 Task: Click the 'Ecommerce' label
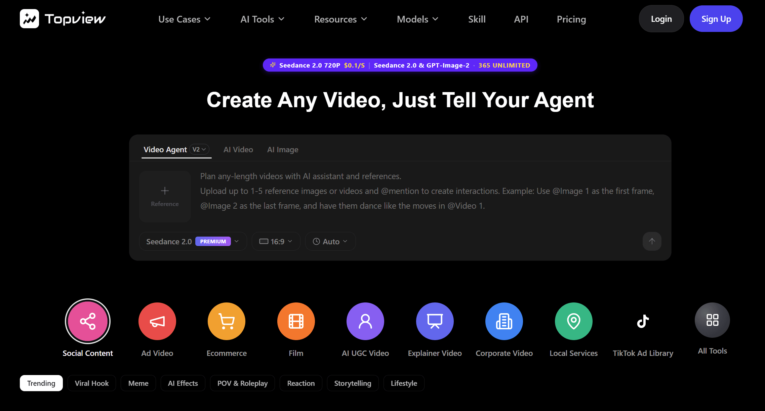[x=227, y=353]
